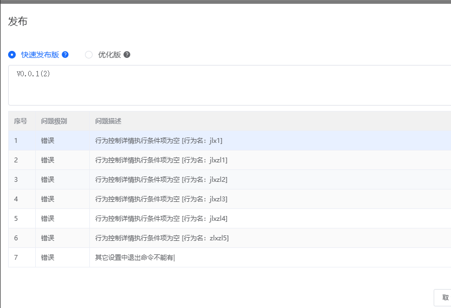Click the 序号 column header
This screenshot has height=308, width=451.
(x=21, y=121)
